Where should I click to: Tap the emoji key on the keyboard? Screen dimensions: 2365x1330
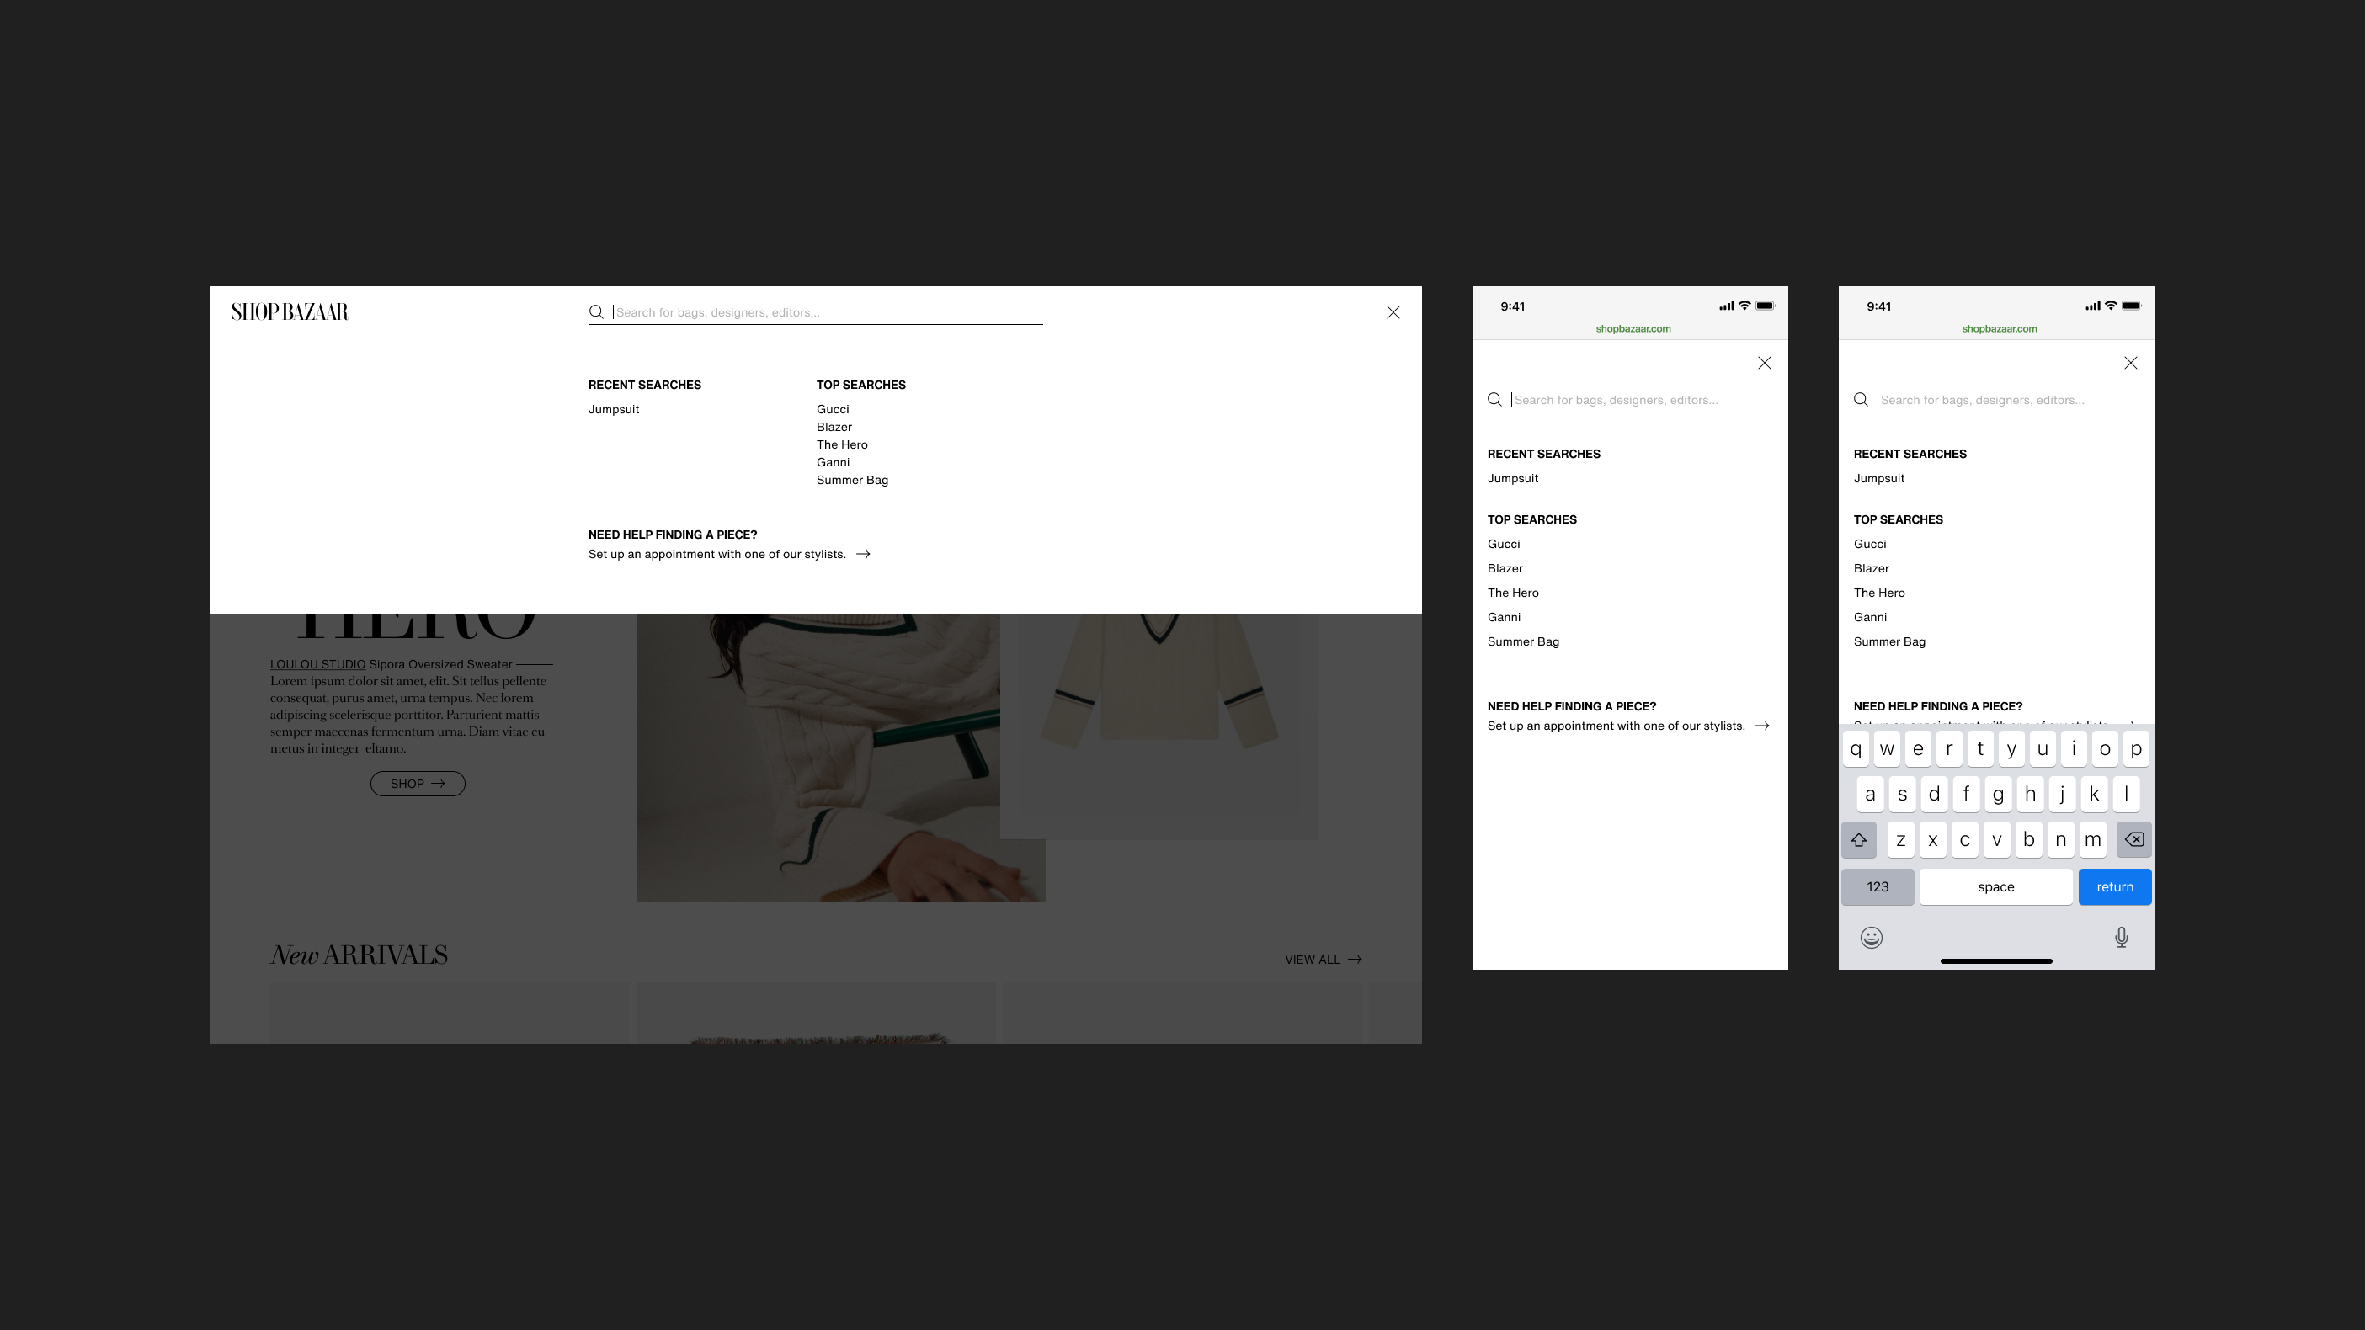coord(1871,937)
